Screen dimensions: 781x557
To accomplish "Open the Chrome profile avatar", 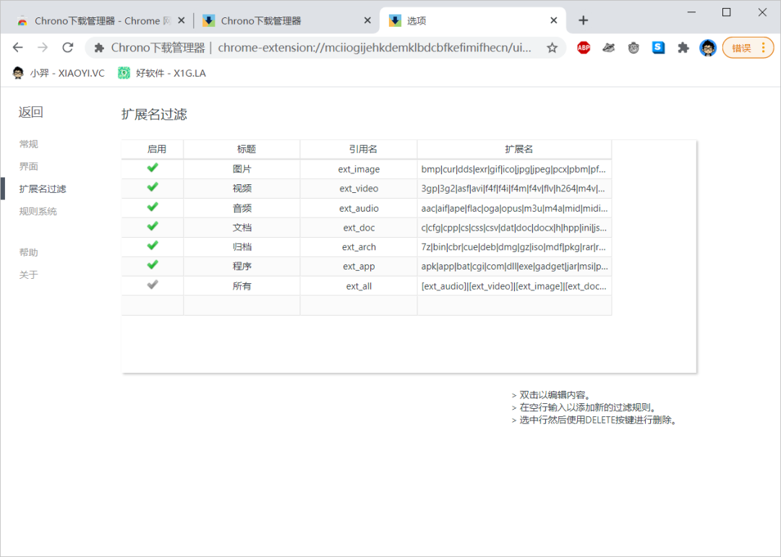I will click(x=708, y=48).
